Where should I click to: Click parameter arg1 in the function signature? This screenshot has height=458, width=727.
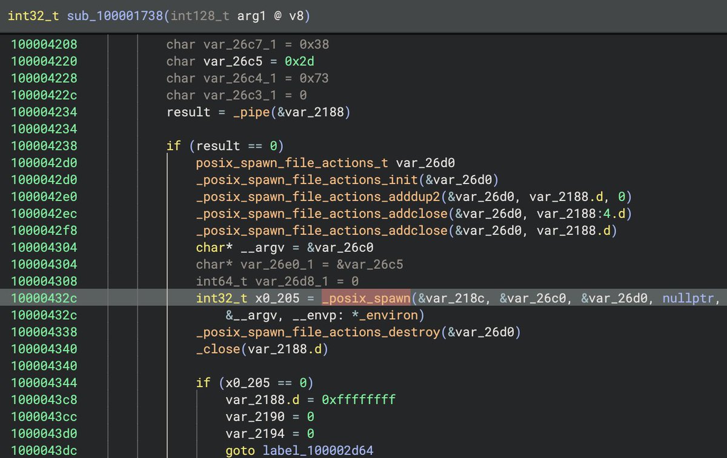coord(251,16)
